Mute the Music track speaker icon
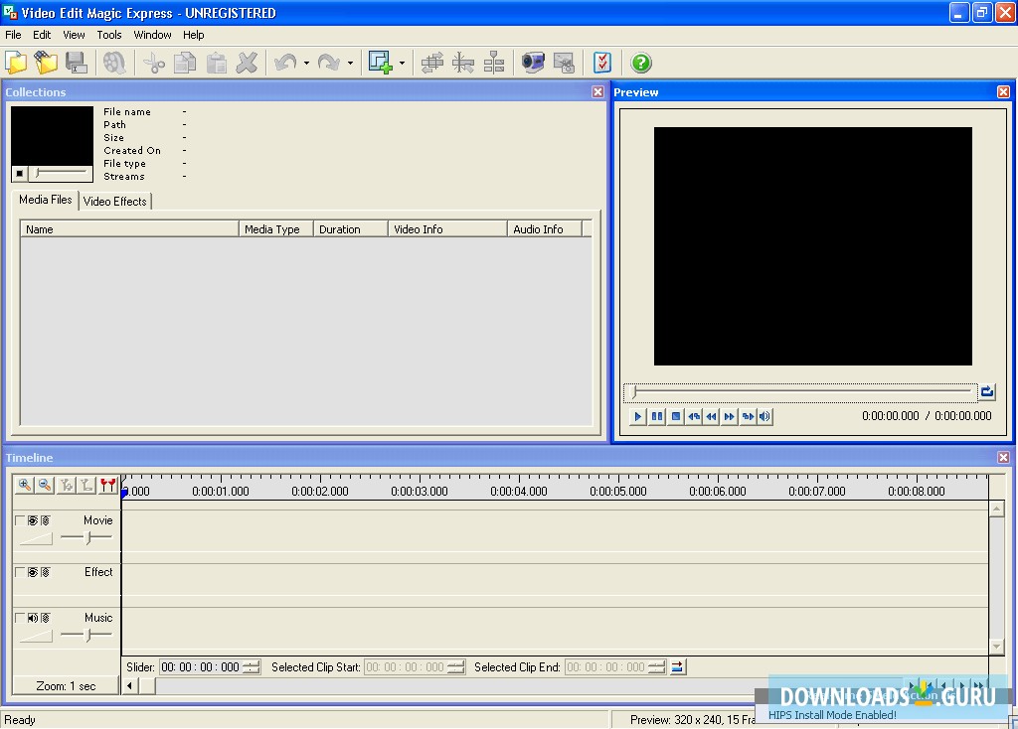1018x729 pixels. coord(33,618)
